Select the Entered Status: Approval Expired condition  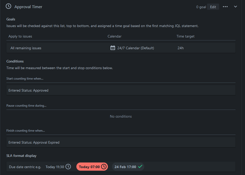121,142
